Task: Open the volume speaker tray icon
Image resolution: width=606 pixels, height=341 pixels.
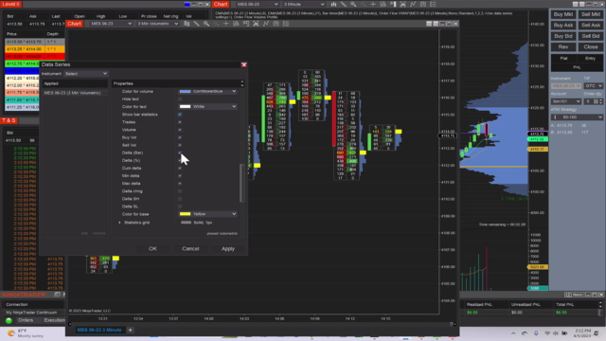Action: [x=556, y=333]
